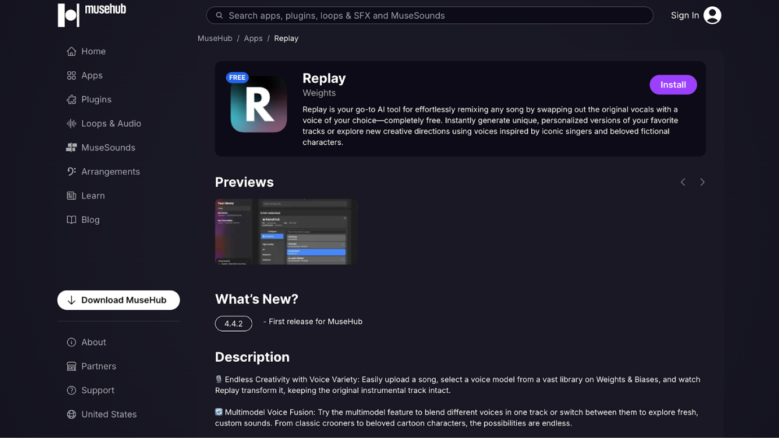The image size is (779, 438).
Task: Focus the search apps and plugins field
Action: [x=430, y=15]
